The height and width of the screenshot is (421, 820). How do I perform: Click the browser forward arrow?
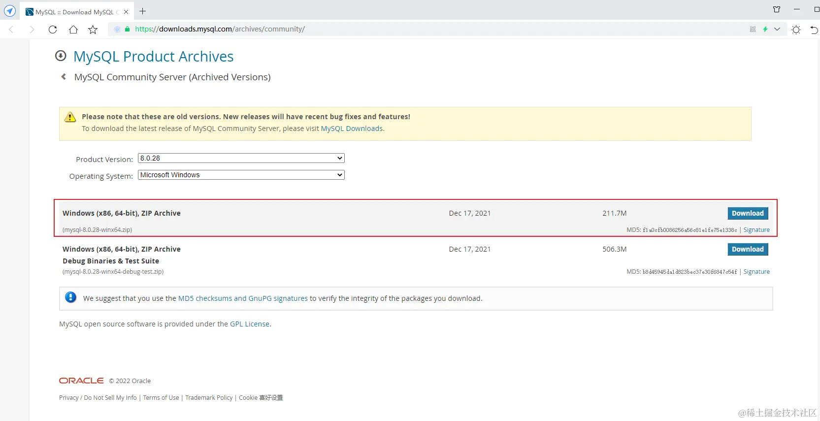coord(32,30)
